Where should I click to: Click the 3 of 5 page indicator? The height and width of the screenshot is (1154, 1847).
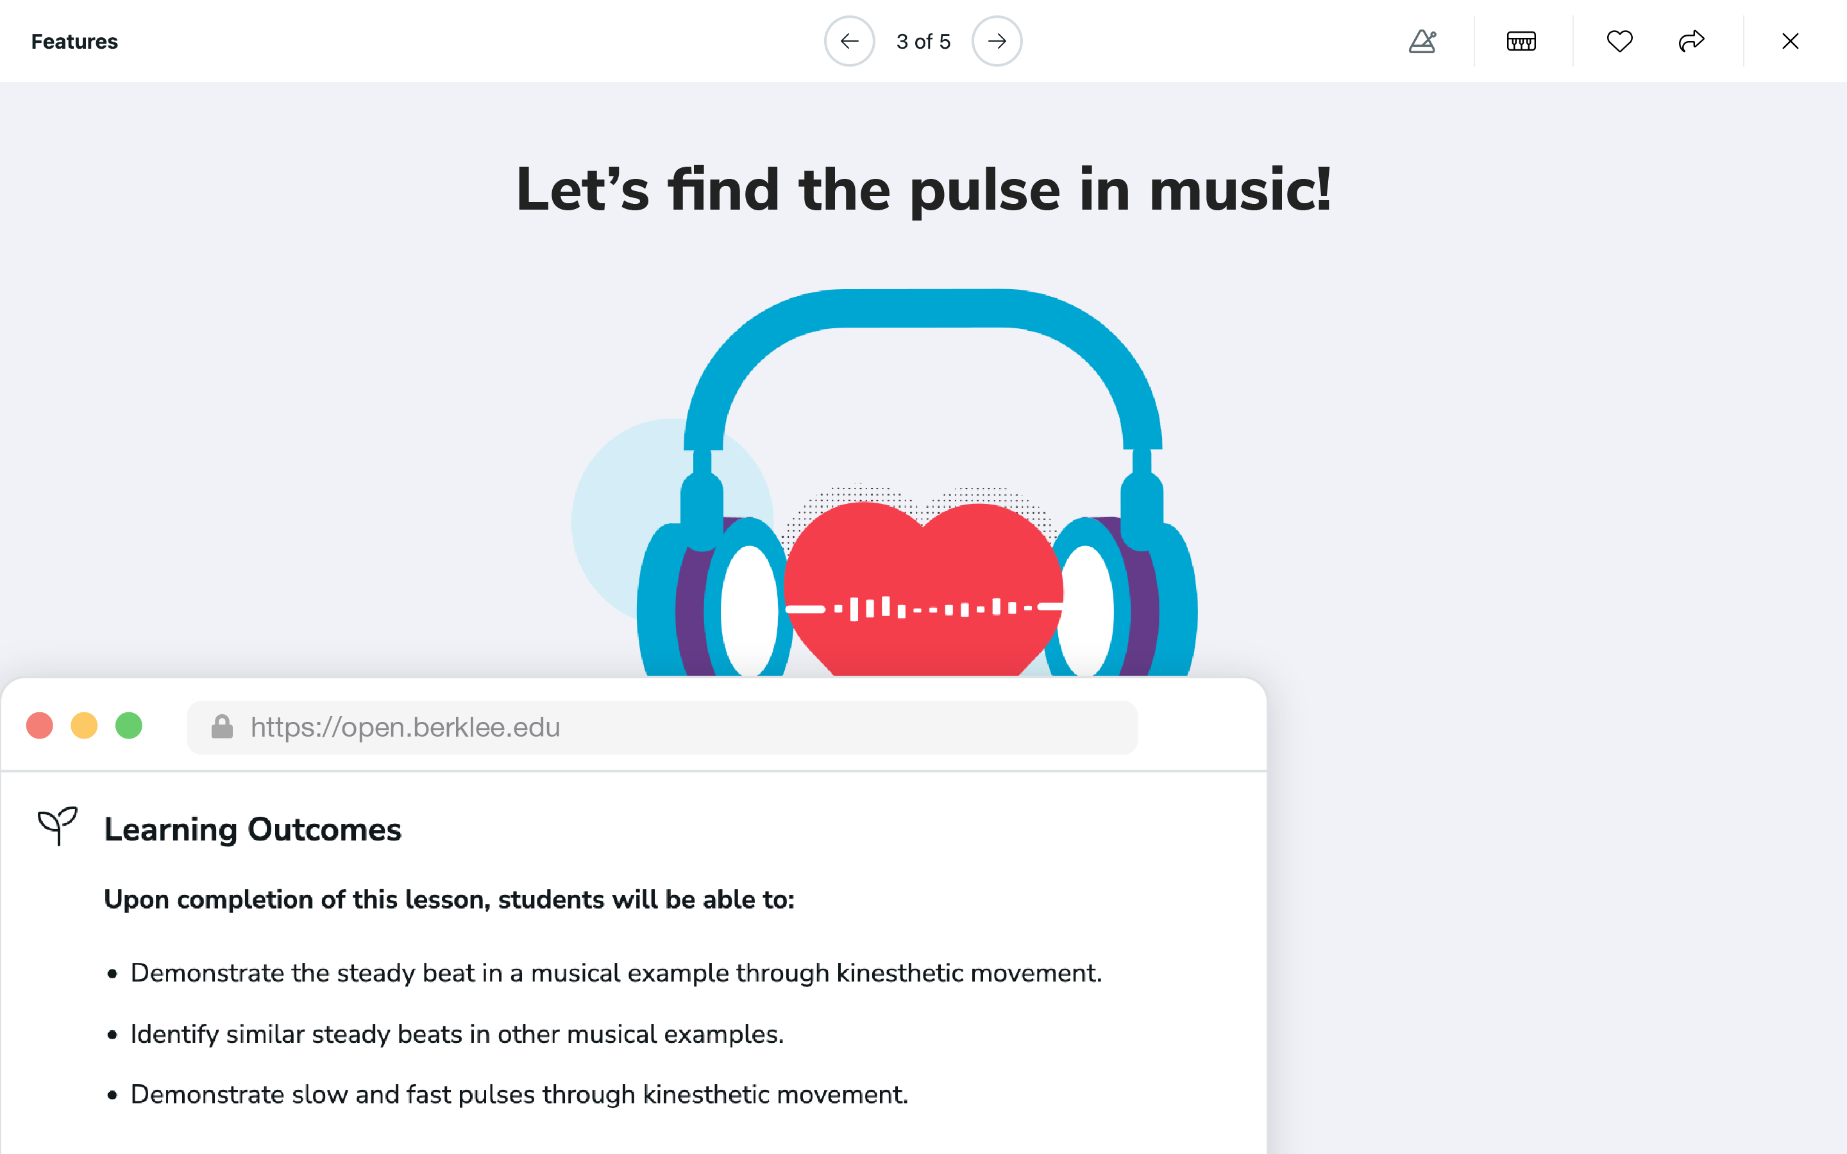click(923, 41)
